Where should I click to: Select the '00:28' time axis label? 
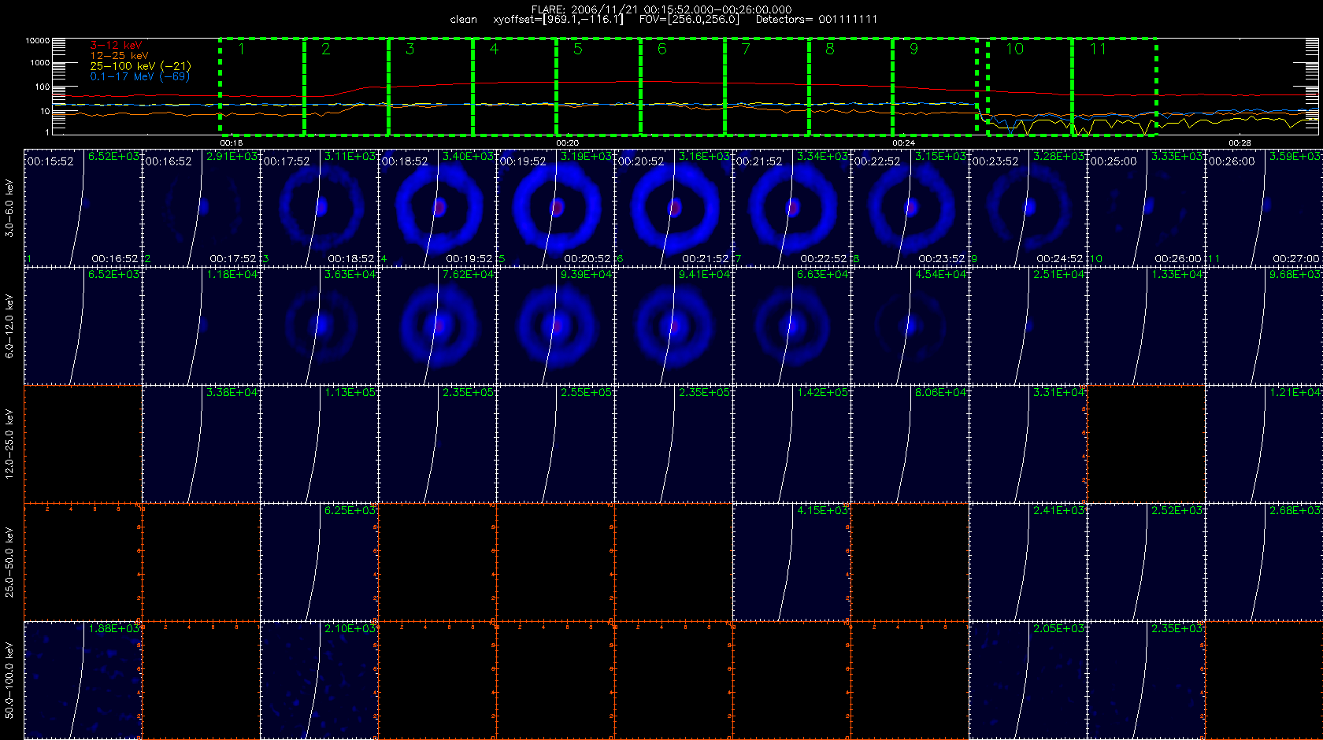tap(1240, 143)
